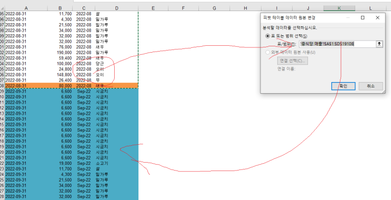Click the cell containing 148,800
The height and width of the screenshot is (200, 391).
(x=60, y=75)
